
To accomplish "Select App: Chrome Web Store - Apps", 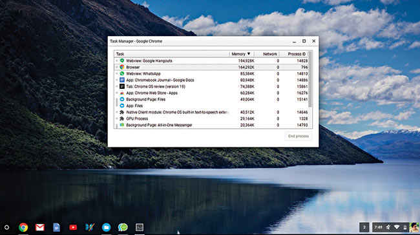I will 211,93.
